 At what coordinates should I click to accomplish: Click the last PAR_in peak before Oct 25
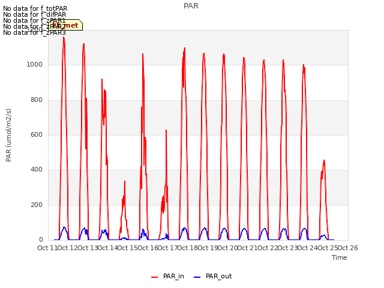tap(324, 160)
